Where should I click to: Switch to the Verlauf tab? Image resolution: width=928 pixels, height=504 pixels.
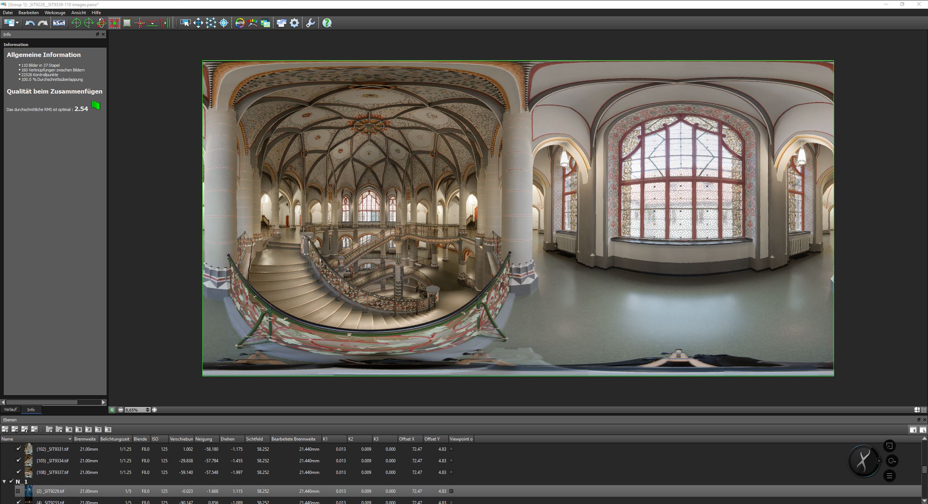tap(11, 409)
